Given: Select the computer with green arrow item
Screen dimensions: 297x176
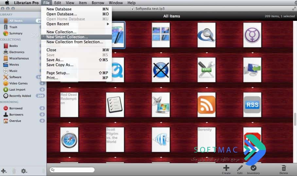Looking at the screenshot, I should tap(252, 70).
